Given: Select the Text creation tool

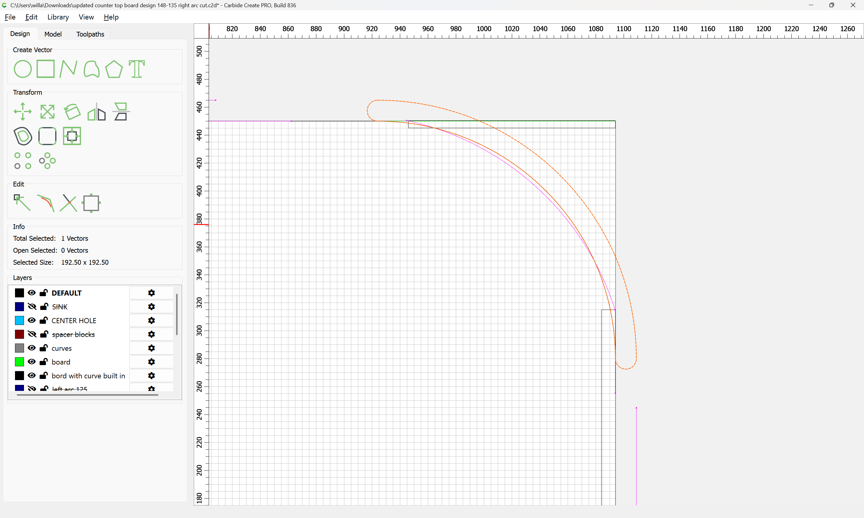Looking at the screenshot, I should pyautogui.click(x=136, y=69).
